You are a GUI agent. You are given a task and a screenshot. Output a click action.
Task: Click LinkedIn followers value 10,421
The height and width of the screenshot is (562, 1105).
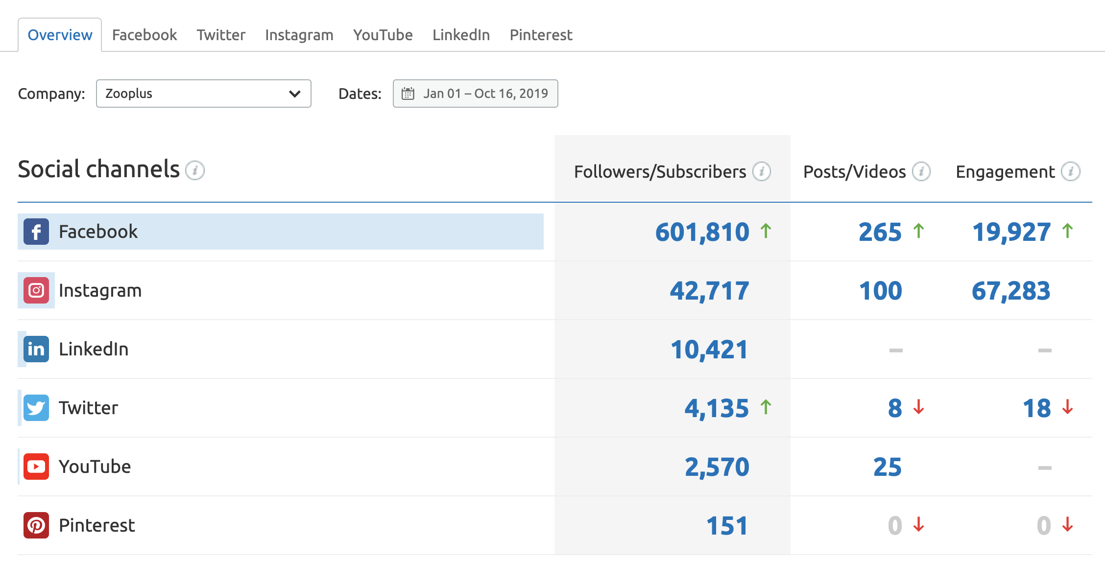[x=709, y=350]
